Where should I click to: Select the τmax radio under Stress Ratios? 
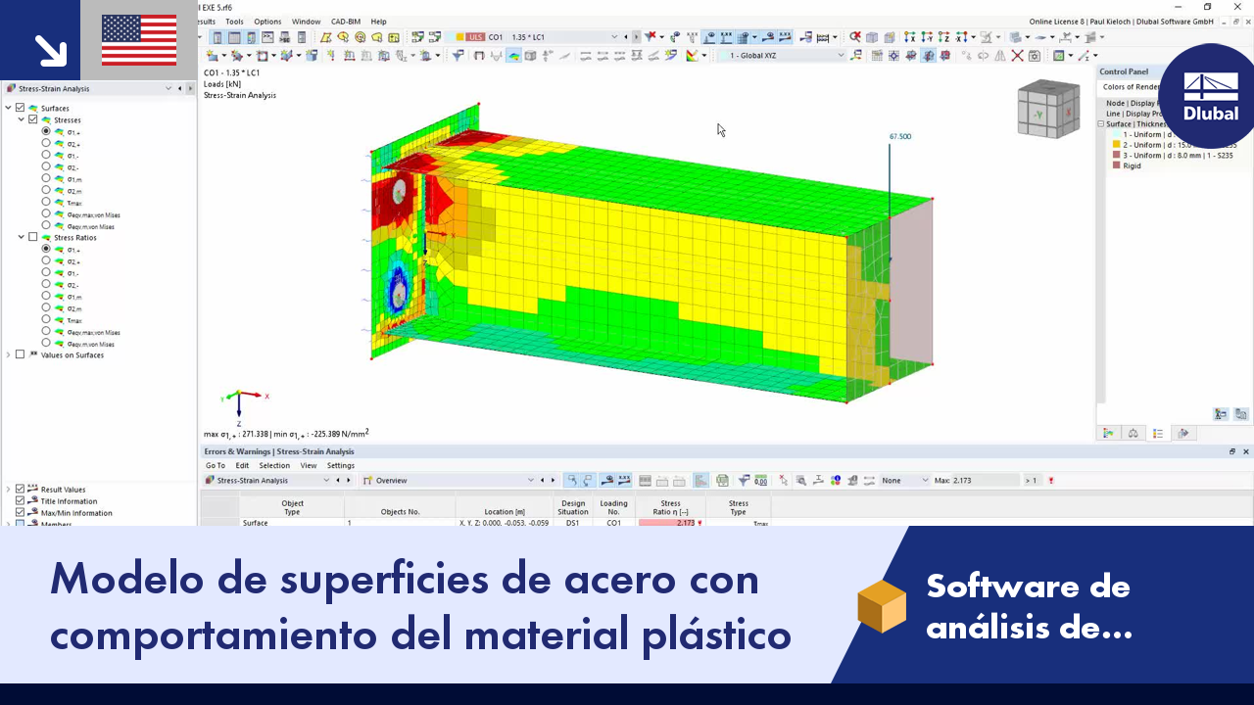46,319
